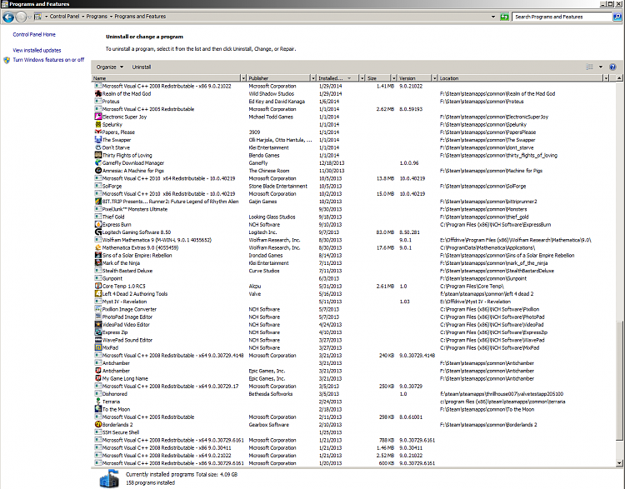Screen dimensions: 625x489
Task: Open the Name column filter dropdown
Action: (243, 78)
